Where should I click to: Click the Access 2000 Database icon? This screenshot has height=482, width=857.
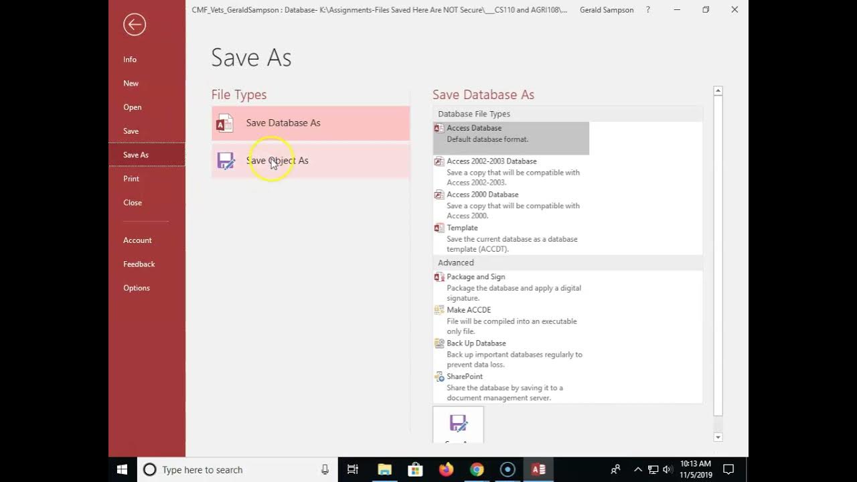pos(439,195)
